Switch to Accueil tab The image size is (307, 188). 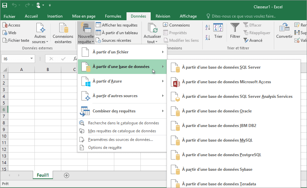[x=31, y=16]
